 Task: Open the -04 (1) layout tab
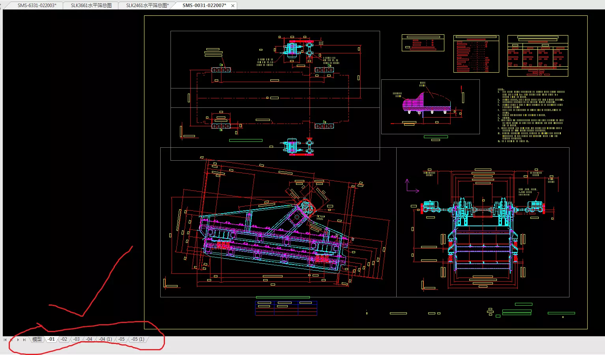(x=105, y=339)
